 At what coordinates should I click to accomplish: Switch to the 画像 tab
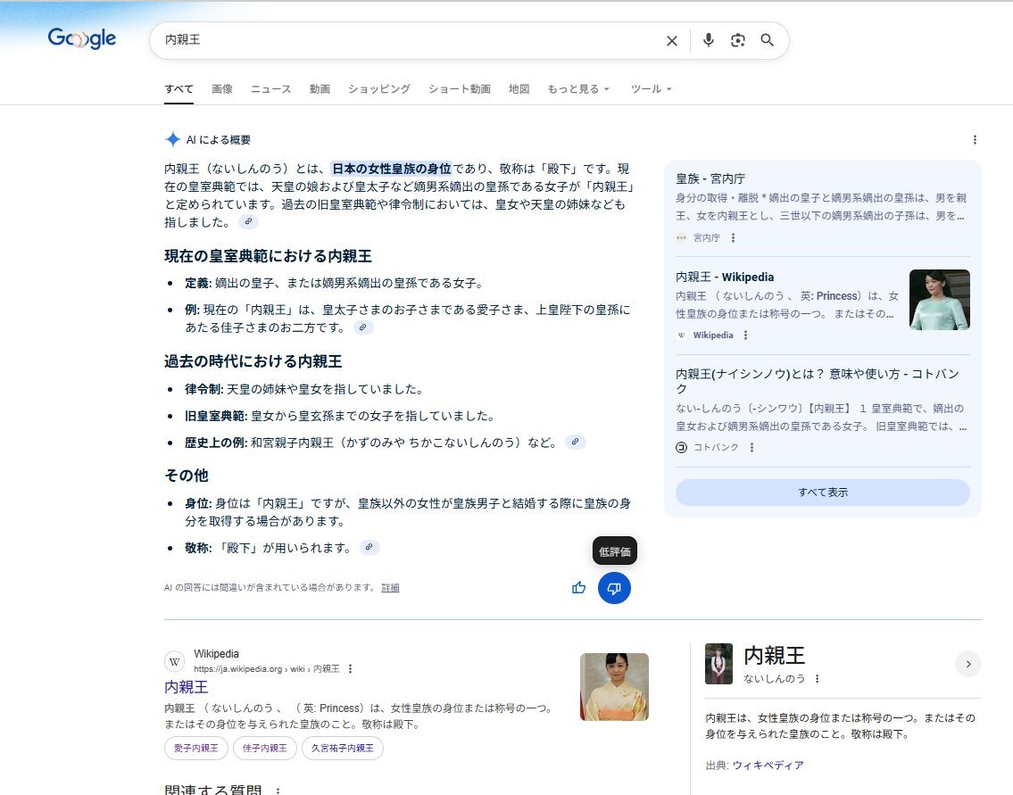(222, 89)
